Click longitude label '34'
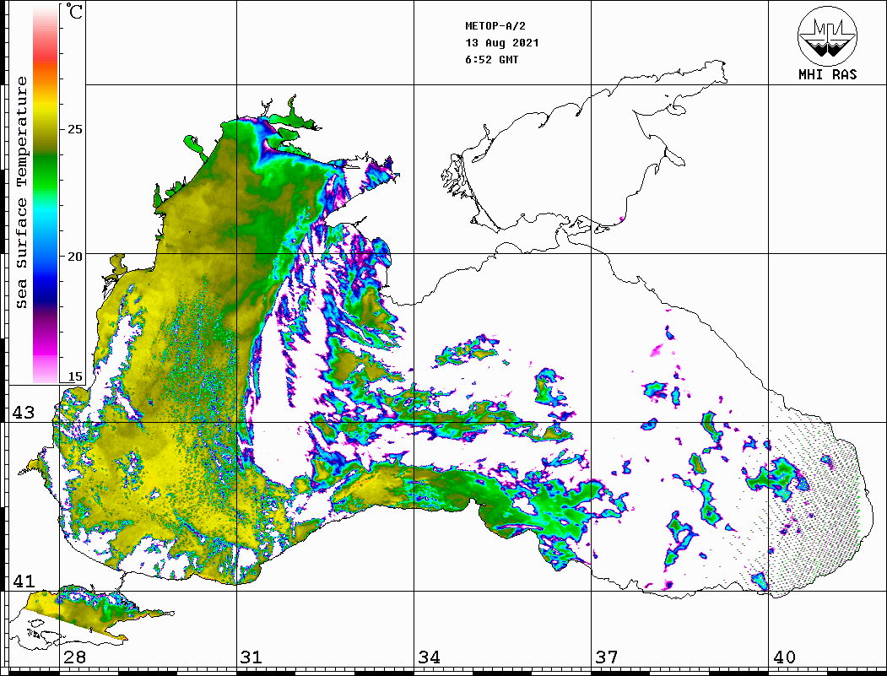The height and width of the screenshot is (676, 887). click(x=429, y=657)
